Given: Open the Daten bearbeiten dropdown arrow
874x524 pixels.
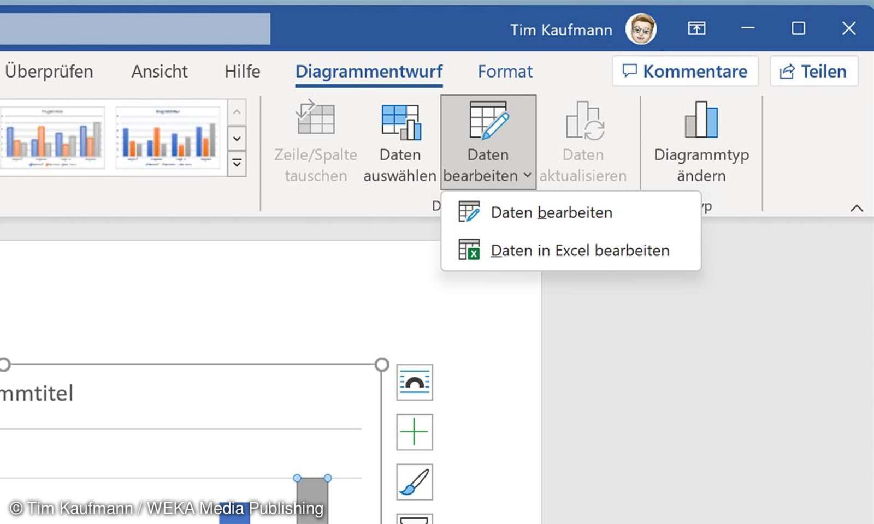Looking at the screenshot, I should [x=527, y=176].
